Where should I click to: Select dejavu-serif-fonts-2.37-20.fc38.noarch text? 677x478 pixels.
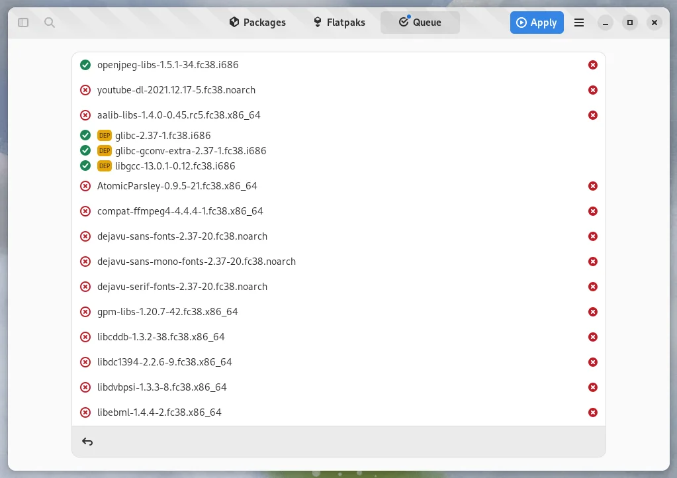pos(182,287)
